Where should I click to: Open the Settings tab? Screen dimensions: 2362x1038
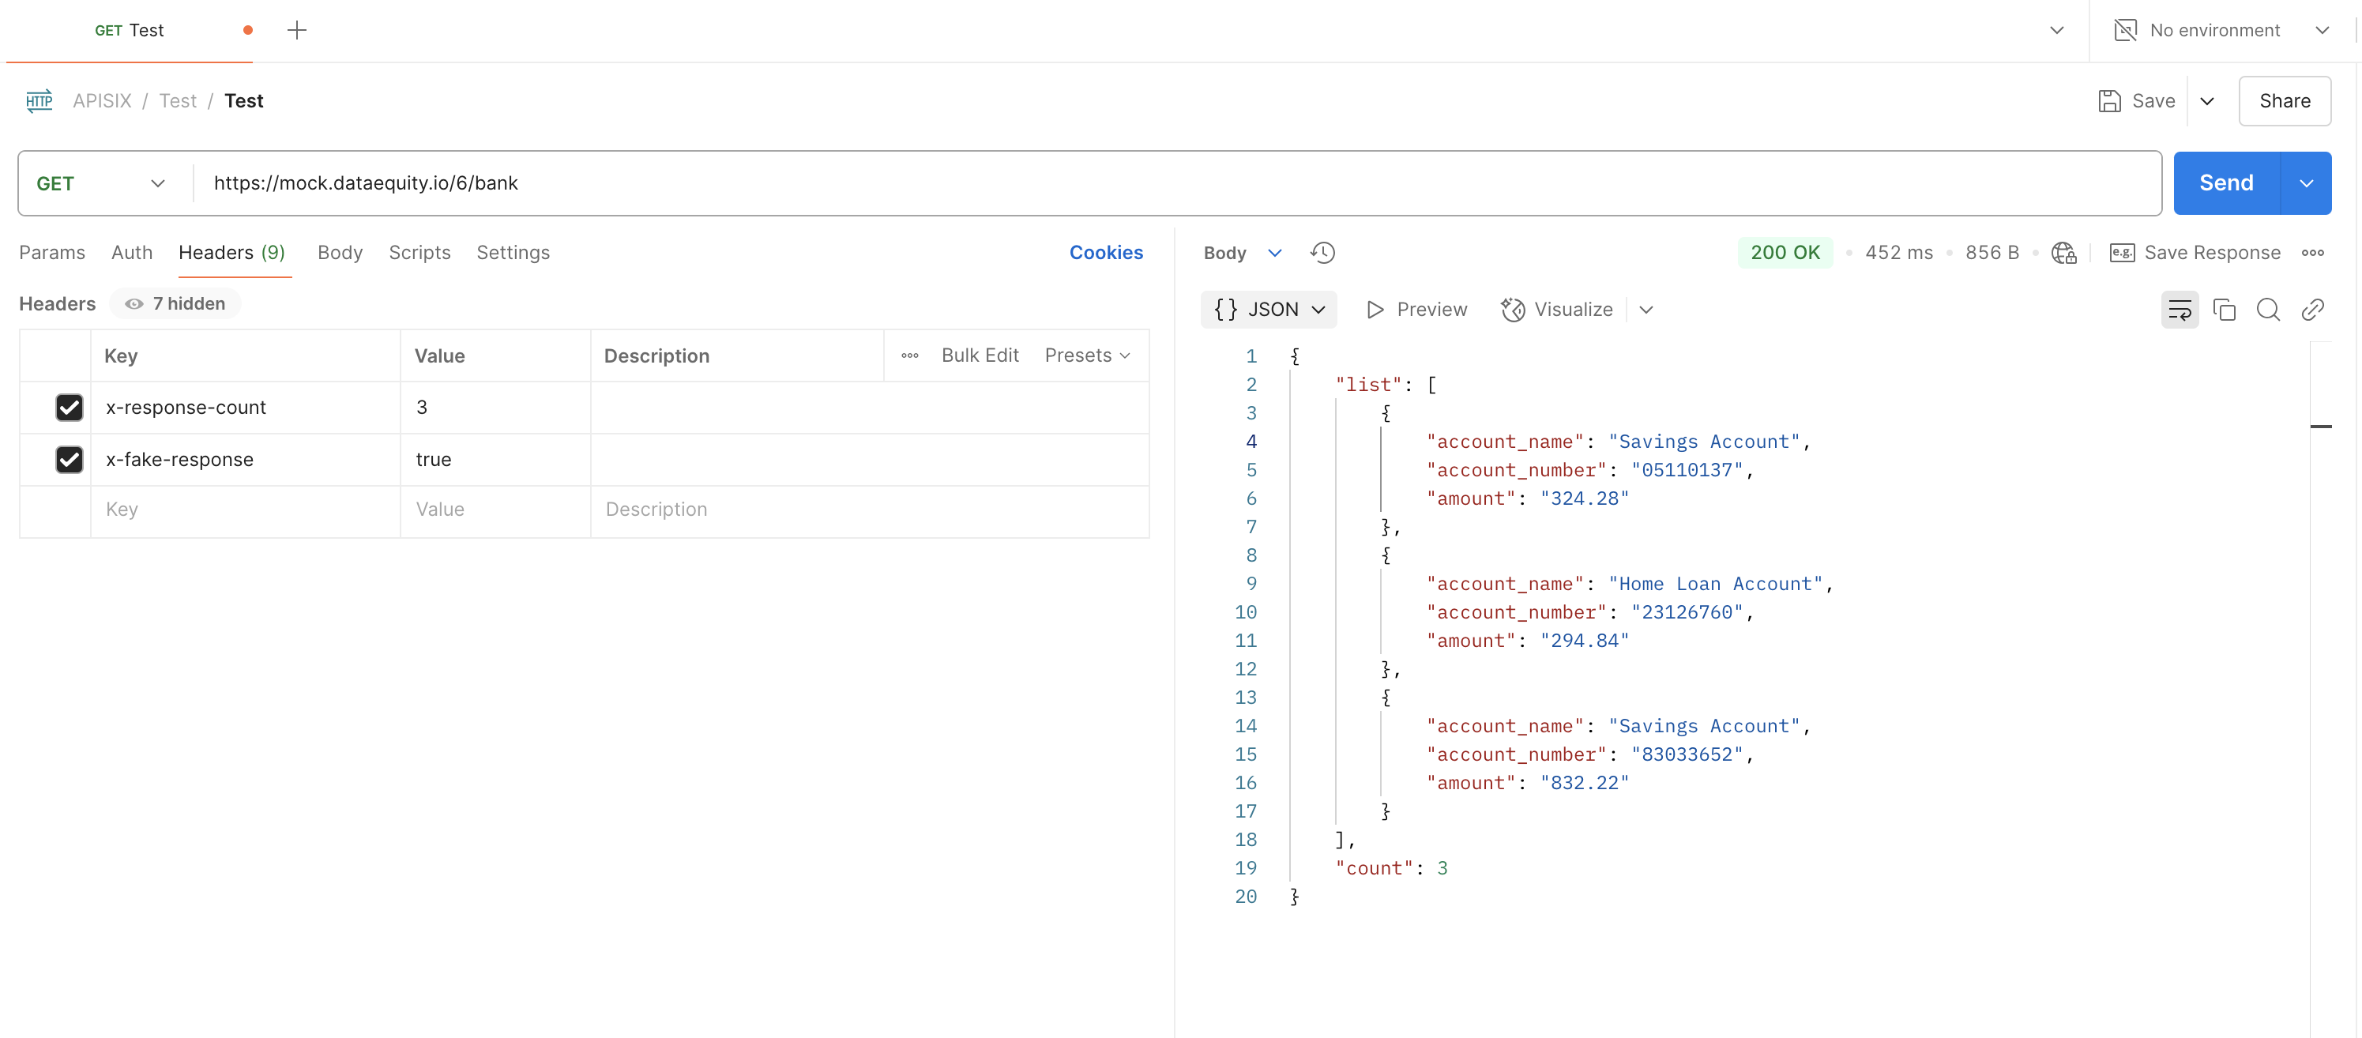[x=513, y=252]
